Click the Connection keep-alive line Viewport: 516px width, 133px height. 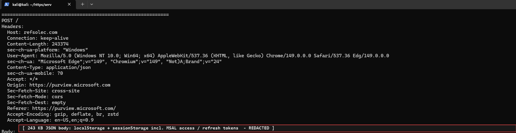(38, 38)
